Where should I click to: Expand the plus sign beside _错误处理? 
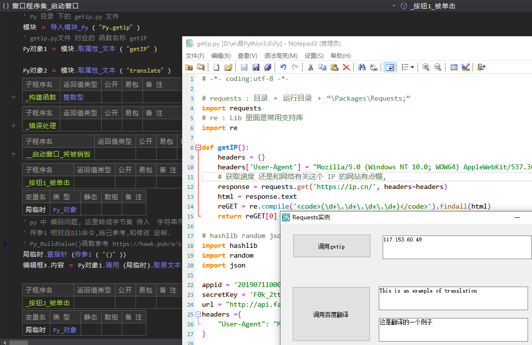(14, 126)
